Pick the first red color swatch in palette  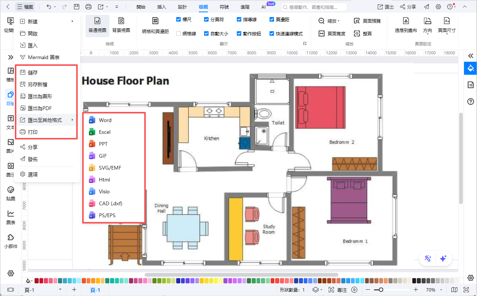click(36, 281)
